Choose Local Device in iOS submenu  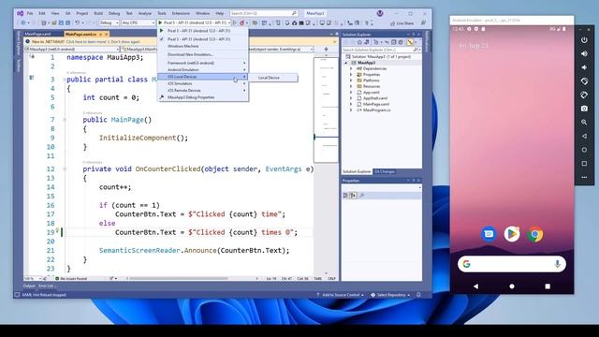coord(273,78)
